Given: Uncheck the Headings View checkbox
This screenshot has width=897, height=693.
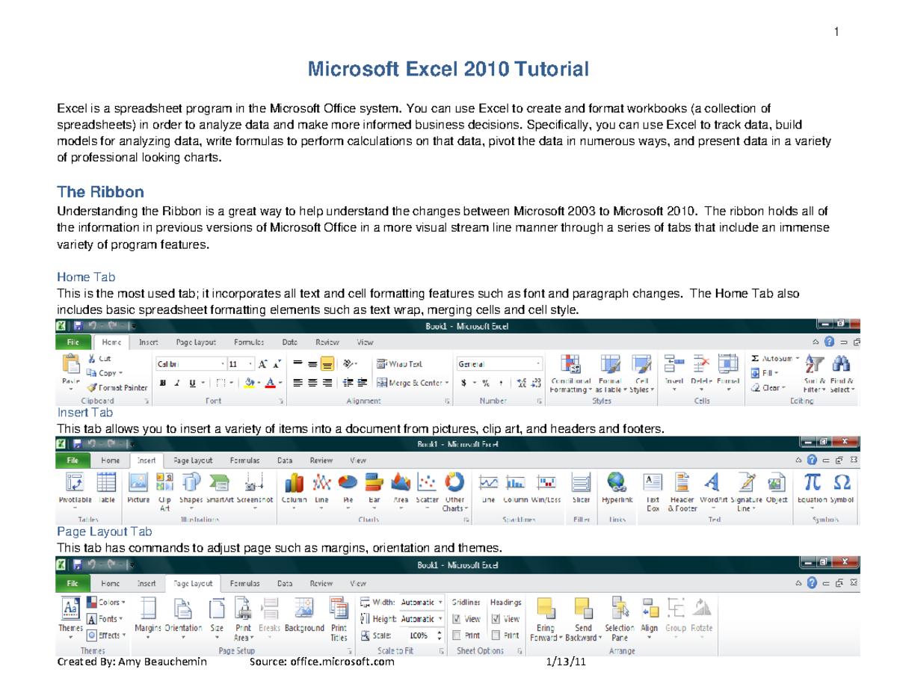Looking at the screenshot, I should pos(496,618).
